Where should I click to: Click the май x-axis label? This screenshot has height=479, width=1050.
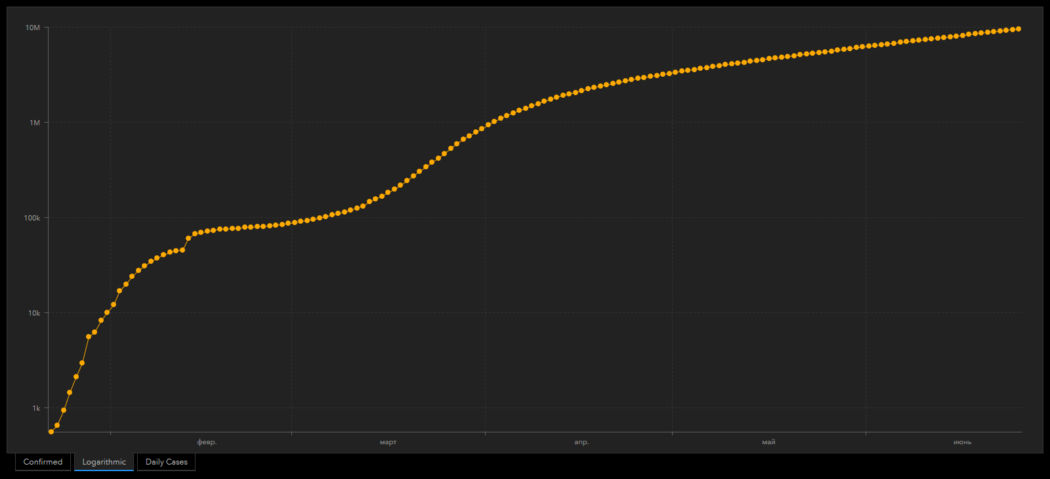(x=768, y=442)
